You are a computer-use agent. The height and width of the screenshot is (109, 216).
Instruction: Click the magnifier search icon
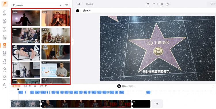click(14, 5)
